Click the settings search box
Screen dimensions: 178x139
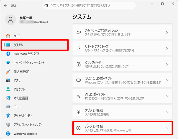89,5
